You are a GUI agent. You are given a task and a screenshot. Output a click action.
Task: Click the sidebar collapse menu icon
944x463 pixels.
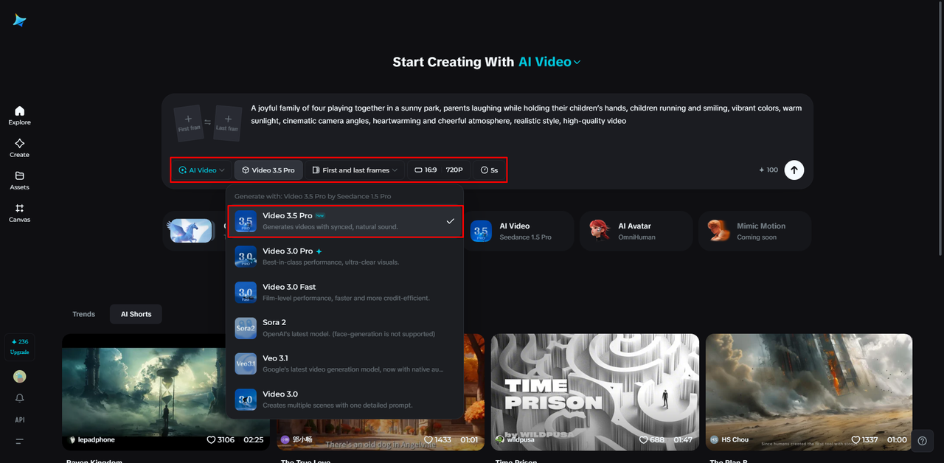(x=20, y=441)
